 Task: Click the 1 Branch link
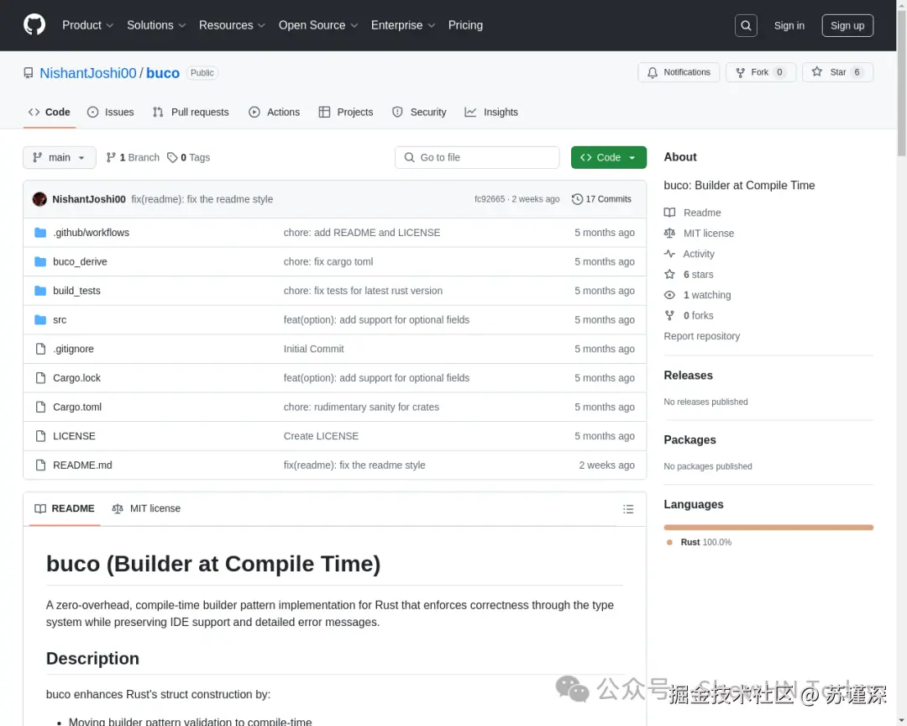coord(133,157)
